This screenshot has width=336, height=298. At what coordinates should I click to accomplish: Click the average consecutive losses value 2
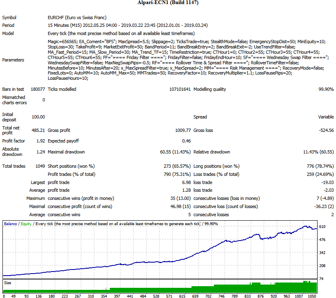tap(333, 215)
